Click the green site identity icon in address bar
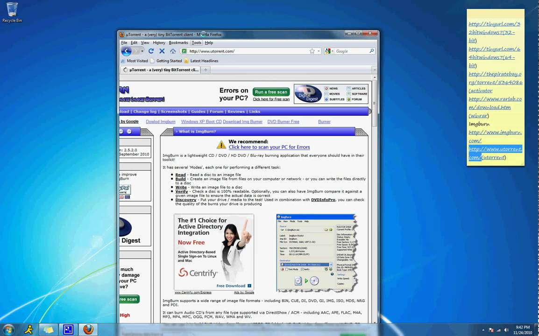 tap(184, 51)
